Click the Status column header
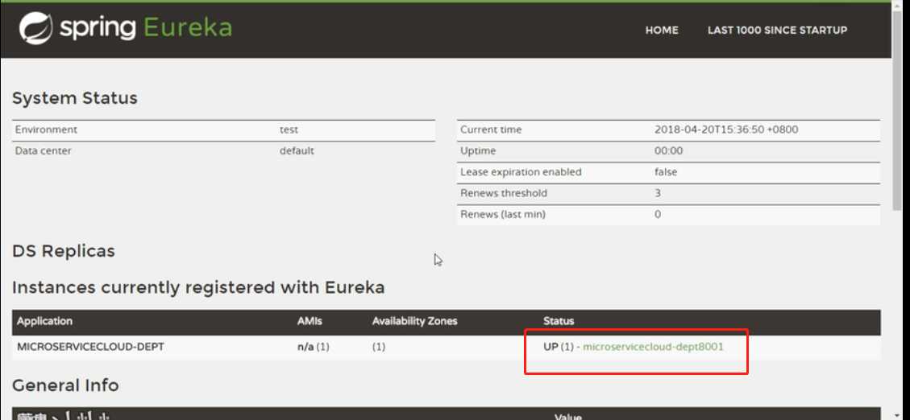910x420 pixels. point(559,321)
